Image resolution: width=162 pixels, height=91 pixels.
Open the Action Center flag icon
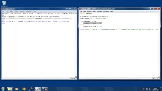click(144, 89)
